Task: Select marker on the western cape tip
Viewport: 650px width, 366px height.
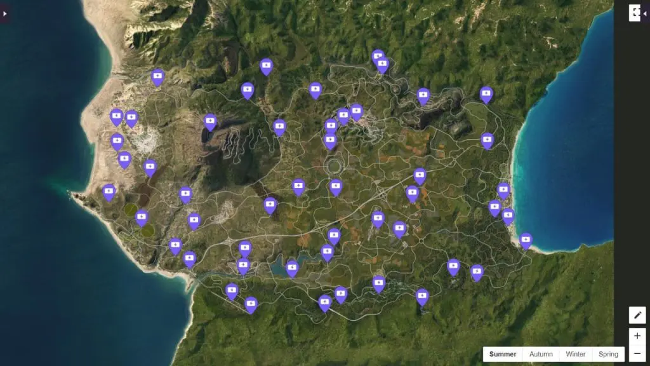Action: (109, 193)
